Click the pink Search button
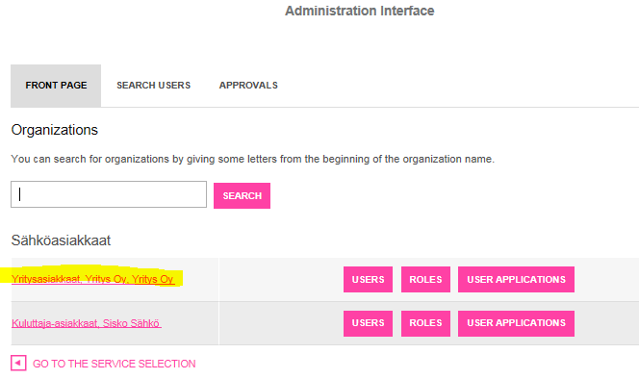 (242, 195)
